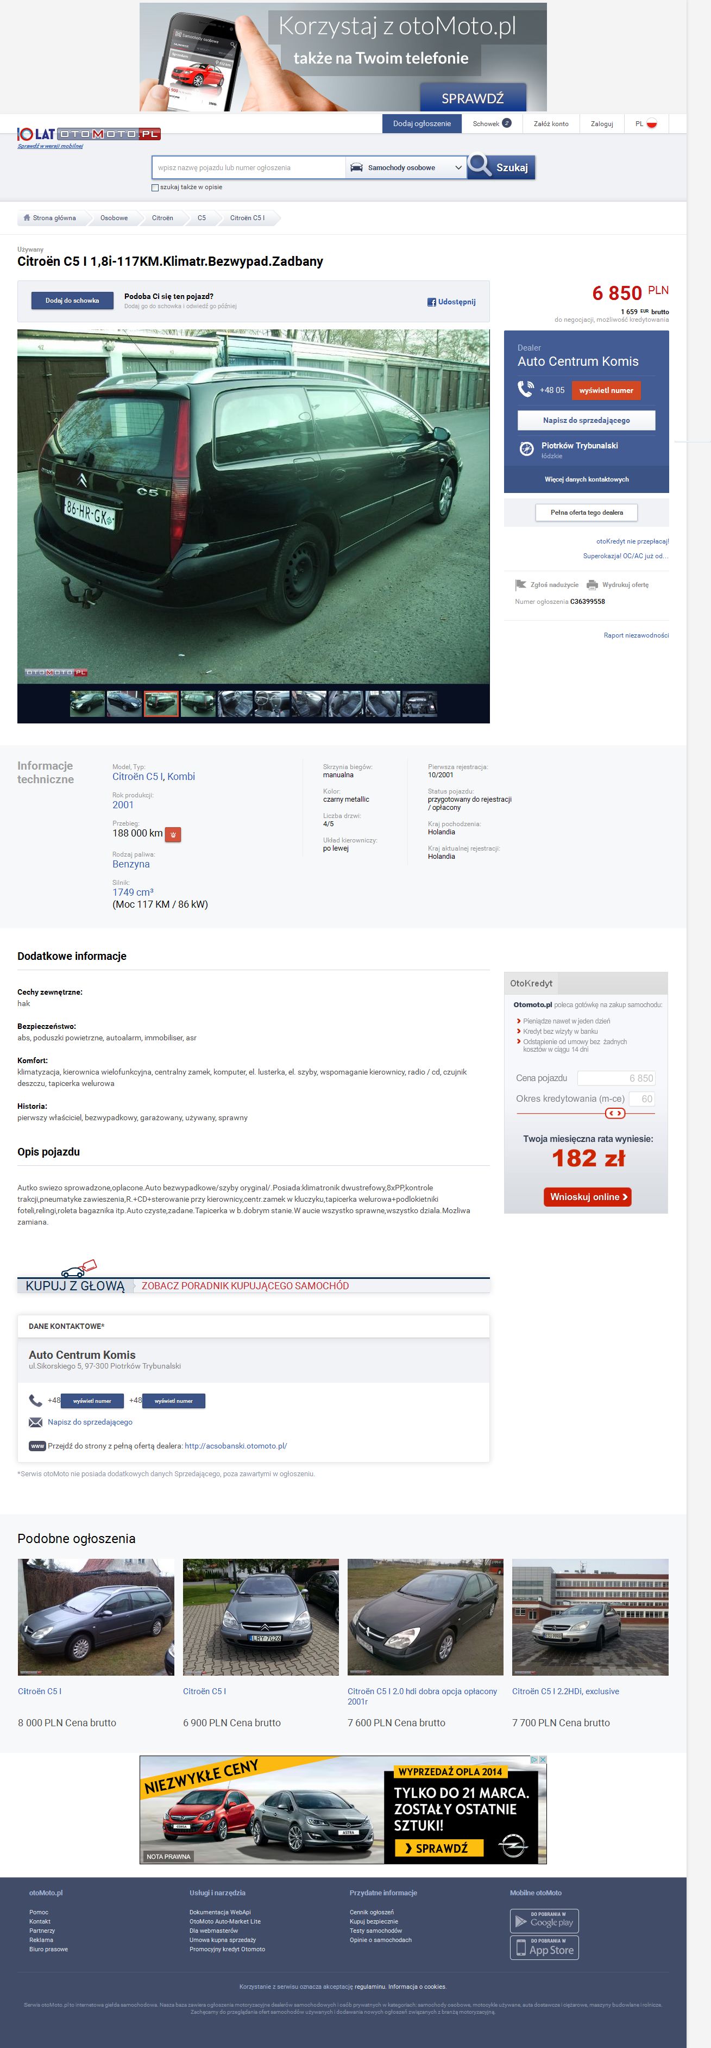The image size is (711, 2048).
Task: Open the 6 900 PLN similar listing photo
Action: [261, 1617]
